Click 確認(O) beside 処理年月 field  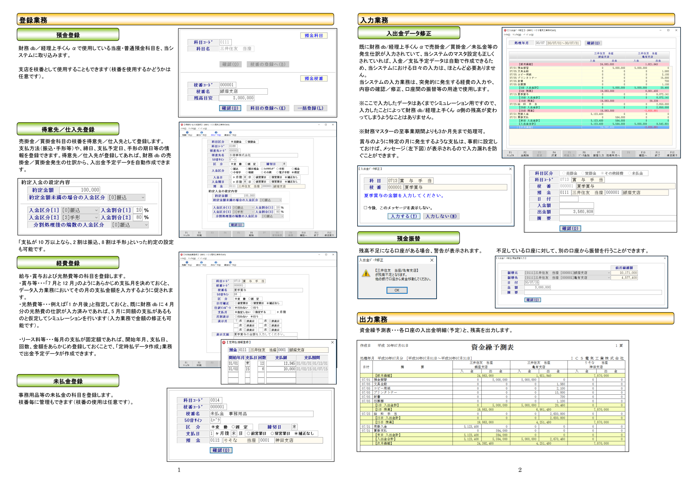[x=593, y=43]
